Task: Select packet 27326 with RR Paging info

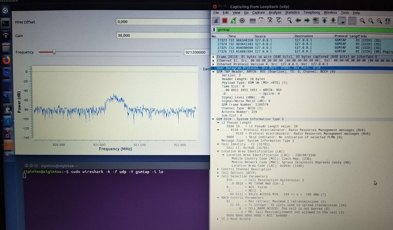Action: click(x=302, y=52)
